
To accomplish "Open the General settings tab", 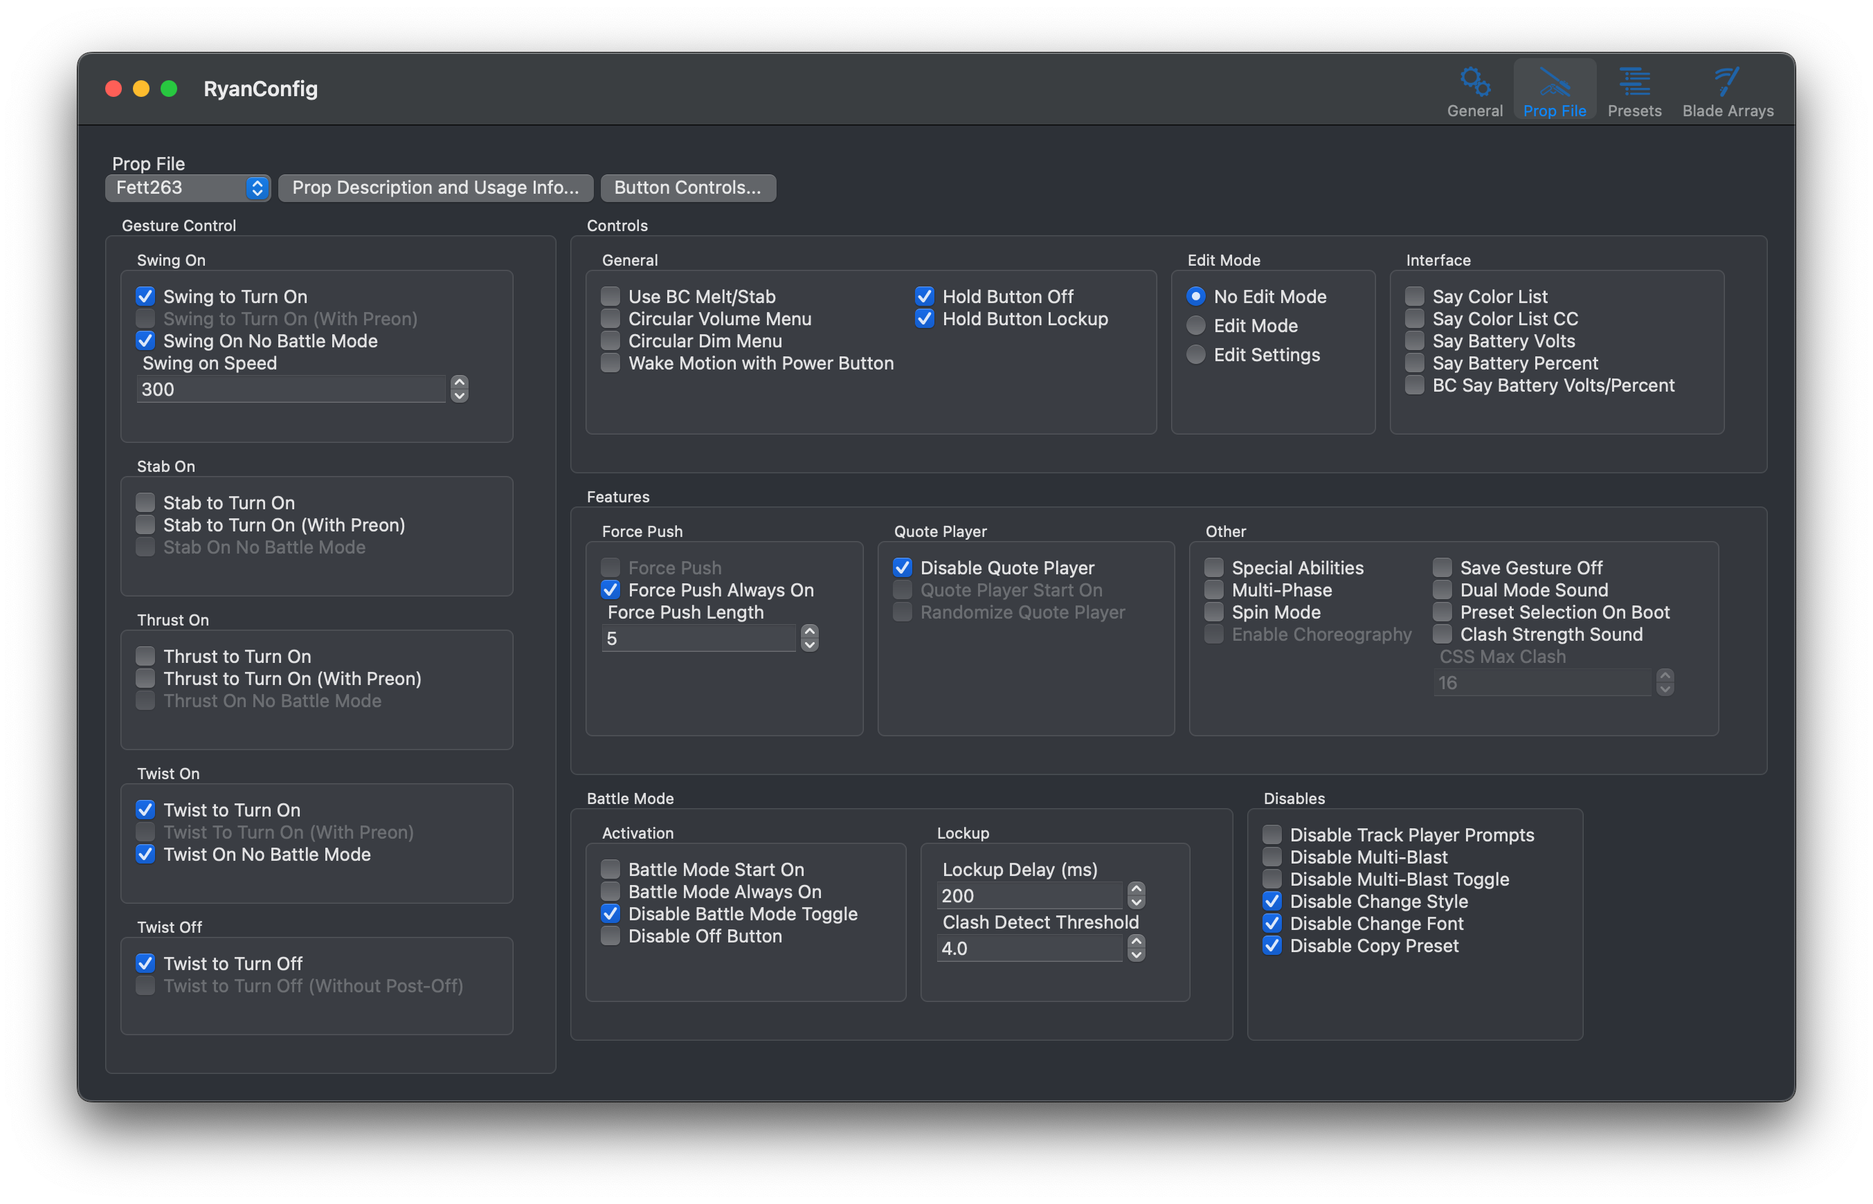I will (1475, 90).
